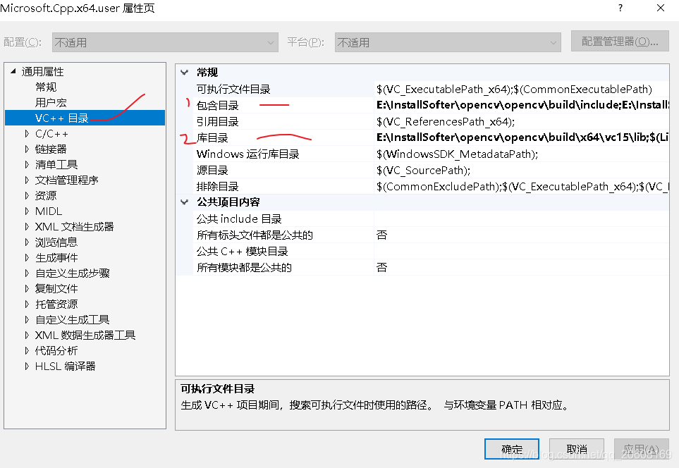Viewport: 679px width, 468px height.
Task: Expand the HLSL 编译器 node
Action: pyautogui.click(x=28, y=366)
